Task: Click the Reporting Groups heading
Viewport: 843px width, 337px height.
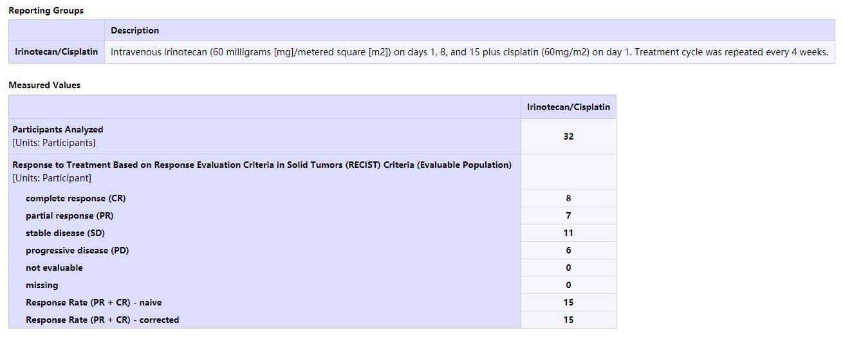Action: 46,10
